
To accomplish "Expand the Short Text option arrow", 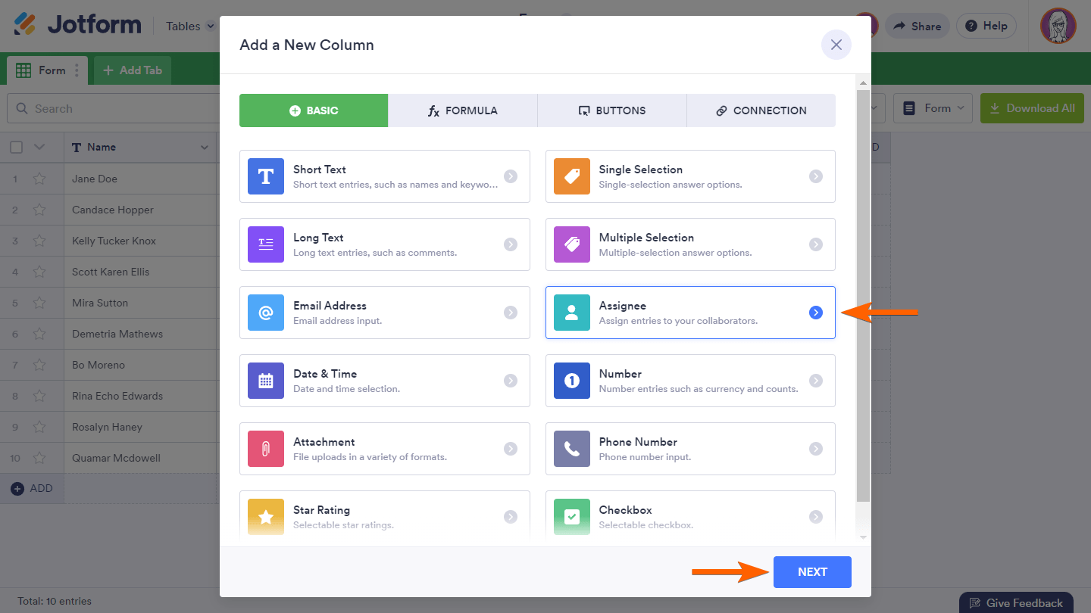I will [x=511, y=176].
